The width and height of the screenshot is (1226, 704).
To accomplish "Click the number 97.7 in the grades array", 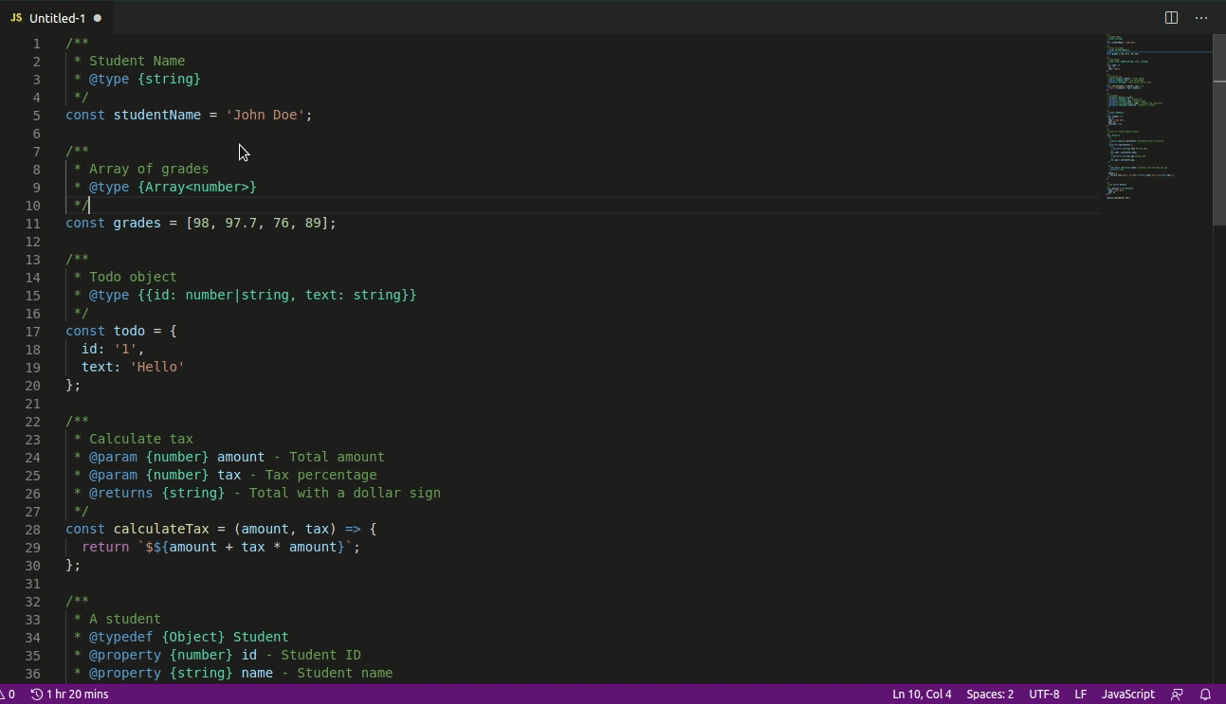I will tap(241, 223).
